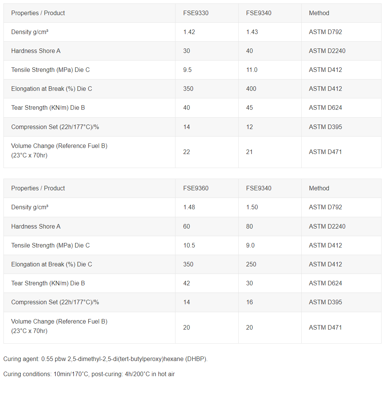Click the density value 1.42

(x=189, y=32)
